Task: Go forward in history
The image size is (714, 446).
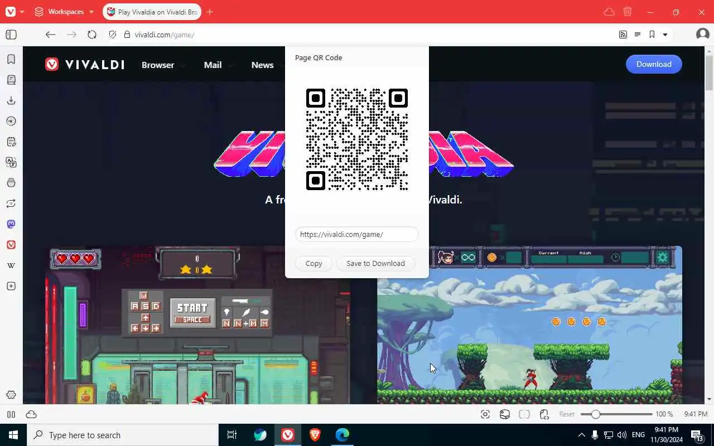Action: (71, 35)
